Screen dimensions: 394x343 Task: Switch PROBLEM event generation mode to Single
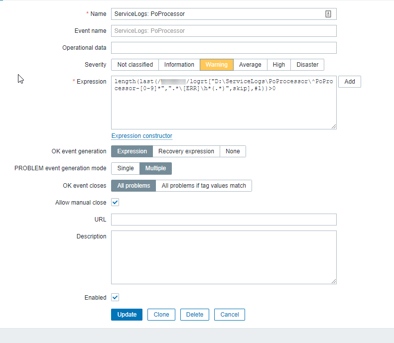coord(126,168)
